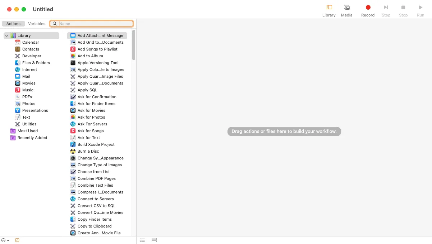Screen dimensions: 432x244
Task: Choose the Copy to Clipboard action
Action: pyautogui.click(x=95, y=226)
